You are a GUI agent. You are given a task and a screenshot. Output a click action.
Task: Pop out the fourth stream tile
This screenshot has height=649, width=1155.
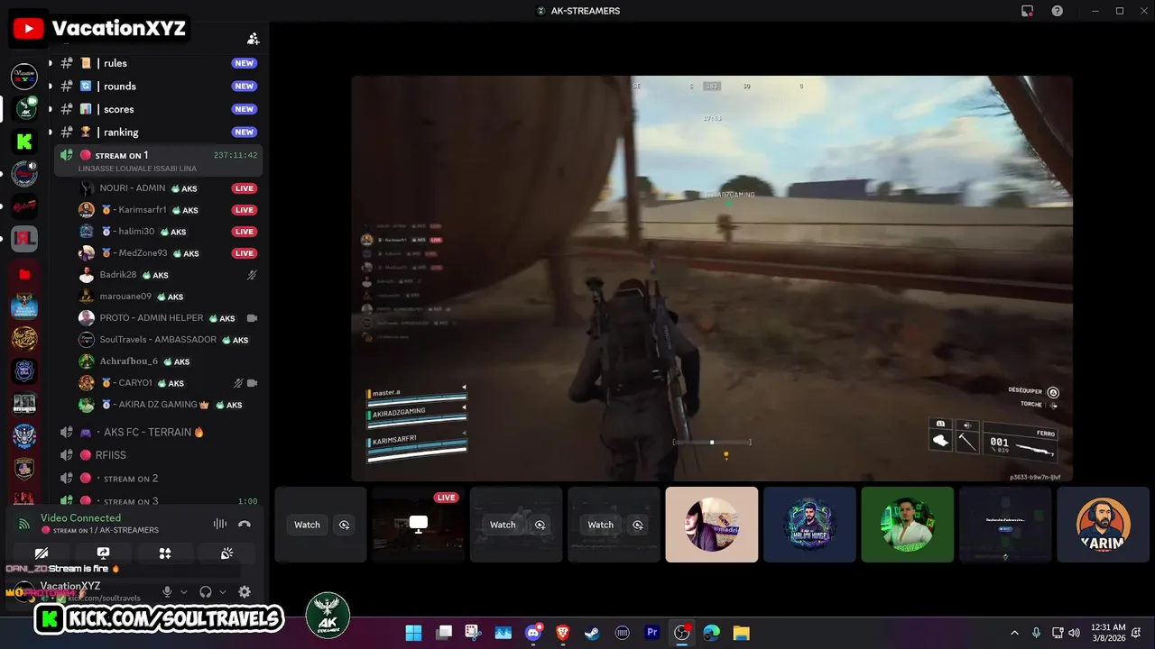638,525
